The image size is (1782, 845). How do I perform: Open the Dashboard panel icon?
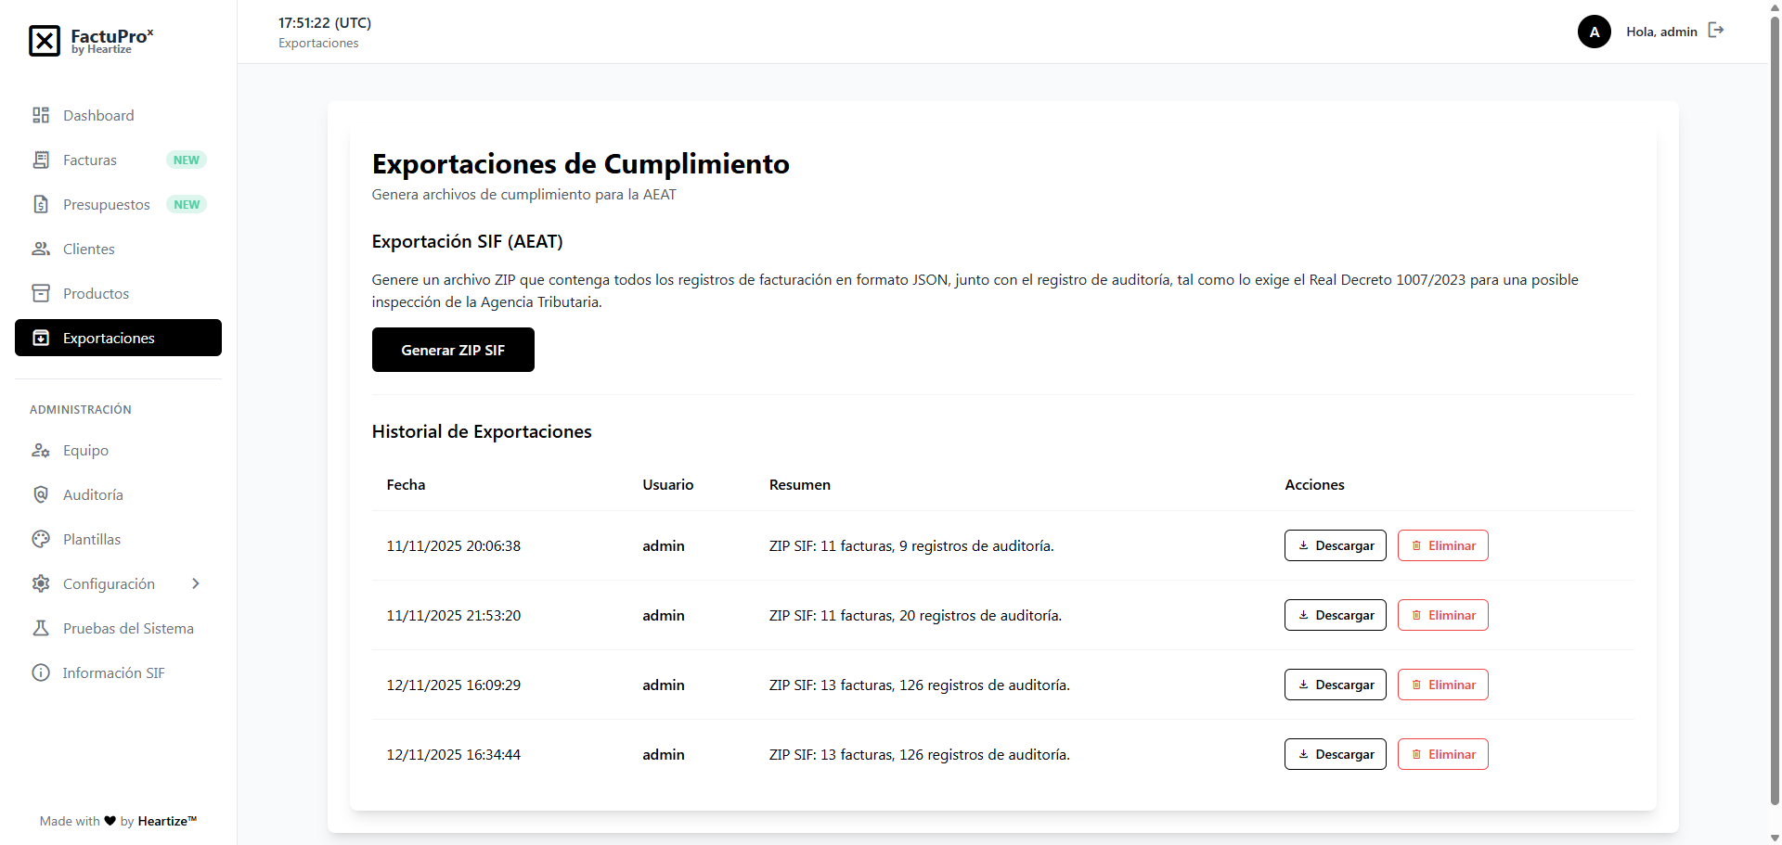pyautogui.click(x=41, y=115)
